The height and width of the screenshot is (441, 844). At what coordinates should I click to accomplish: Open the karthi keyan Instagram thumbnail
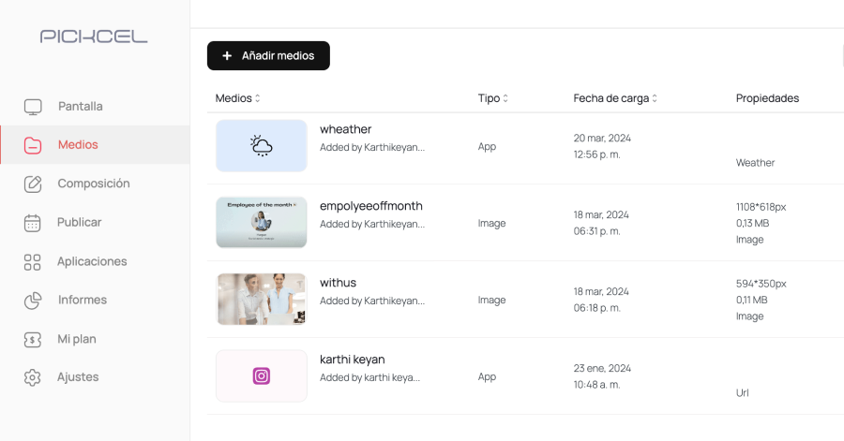pyautogui.click(x=262, y=376)
